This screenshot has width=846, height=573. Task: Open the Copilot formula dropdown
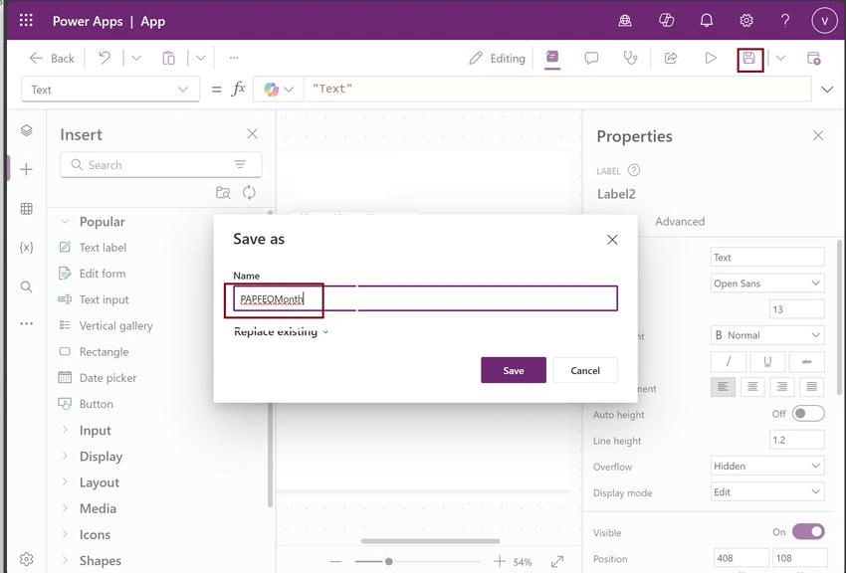point(279,90)
